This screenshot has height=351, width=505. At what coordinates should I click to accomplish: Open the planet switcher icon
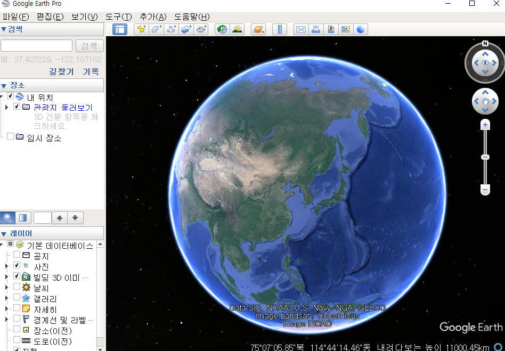pos(258,29)
